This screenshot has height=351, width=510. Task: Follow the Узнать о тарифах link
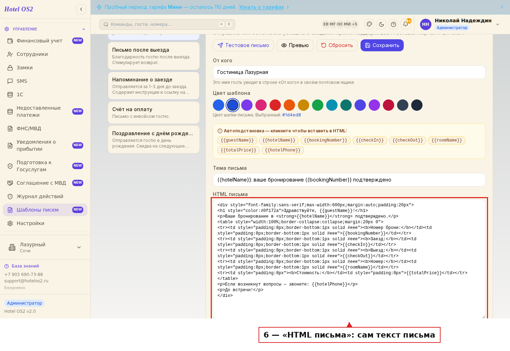click(261, 7)
